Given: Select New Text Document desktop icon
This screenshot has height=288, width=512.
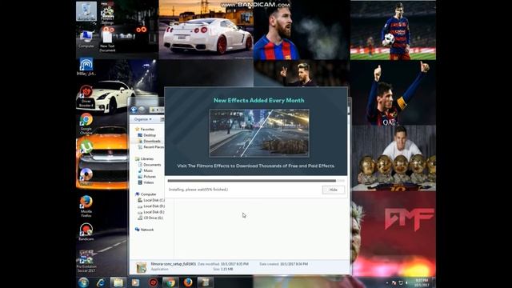Looking at the screenshot, I should pos(107,41).
